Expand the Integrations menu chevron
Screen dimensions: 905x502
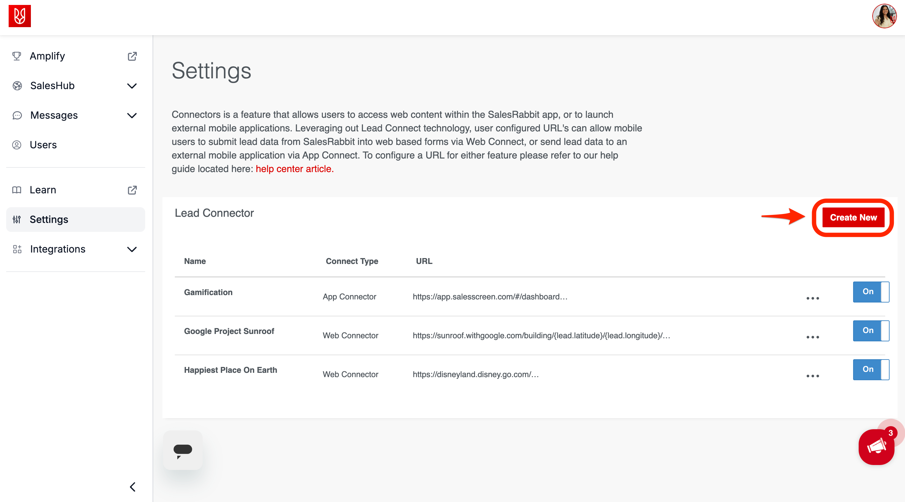(132, 249)
